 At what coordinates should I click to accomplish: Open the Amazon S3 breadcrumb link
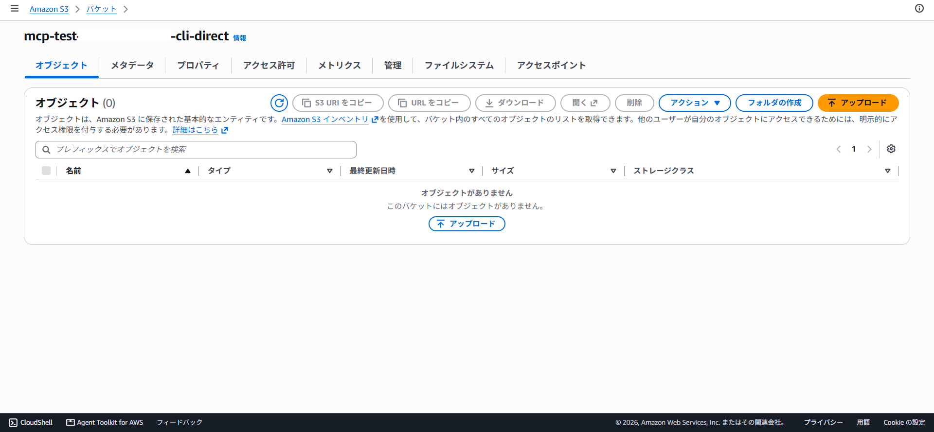point(49,9)
